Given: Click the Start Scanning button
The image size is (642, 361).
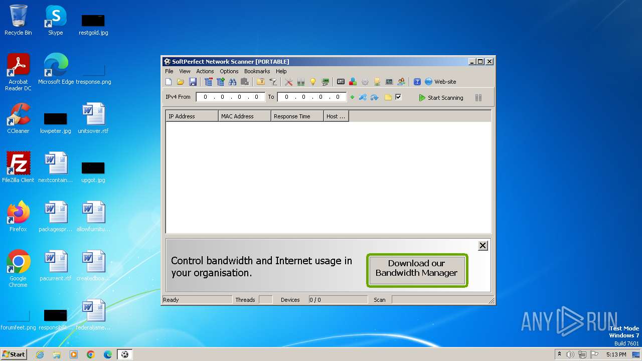Looking at the screenshot, I should 441,98.
